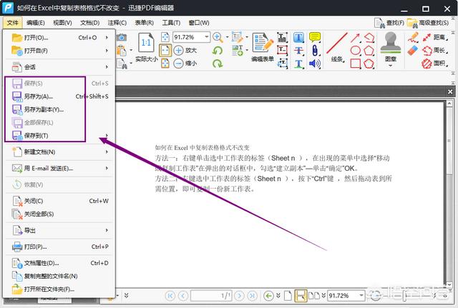
Task: Select the oval shape tool
Action: (355, 51)
